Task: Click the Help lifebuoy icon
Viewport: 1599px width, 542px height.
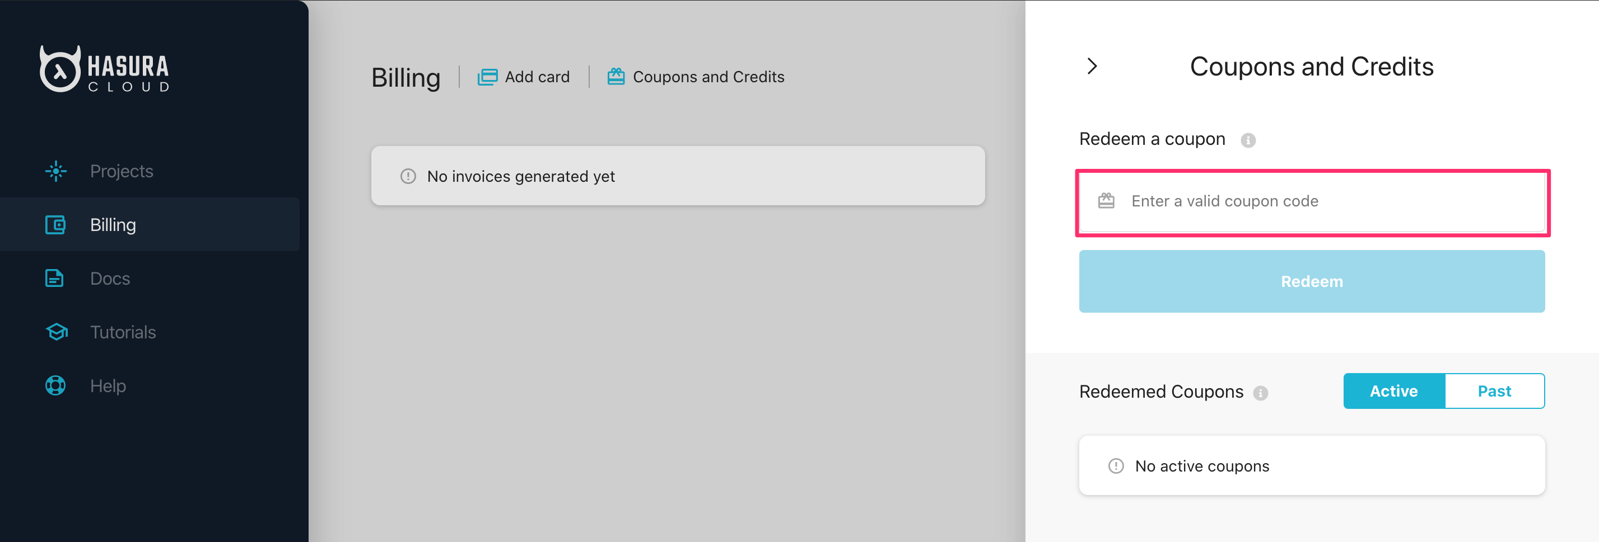Action: point(55,386)
